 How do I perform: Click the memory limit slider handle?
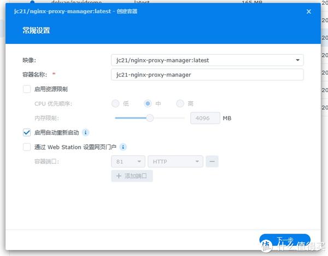point(150,118)
